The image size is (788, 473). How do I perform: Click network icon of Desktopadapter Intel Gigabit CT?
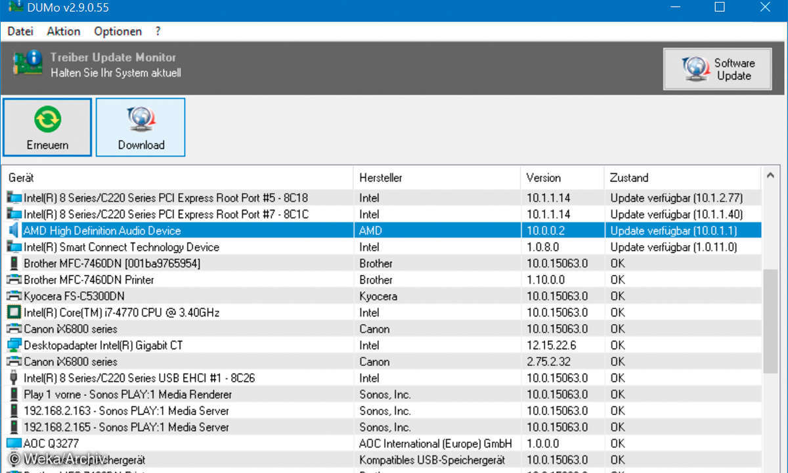click(14, 345)
